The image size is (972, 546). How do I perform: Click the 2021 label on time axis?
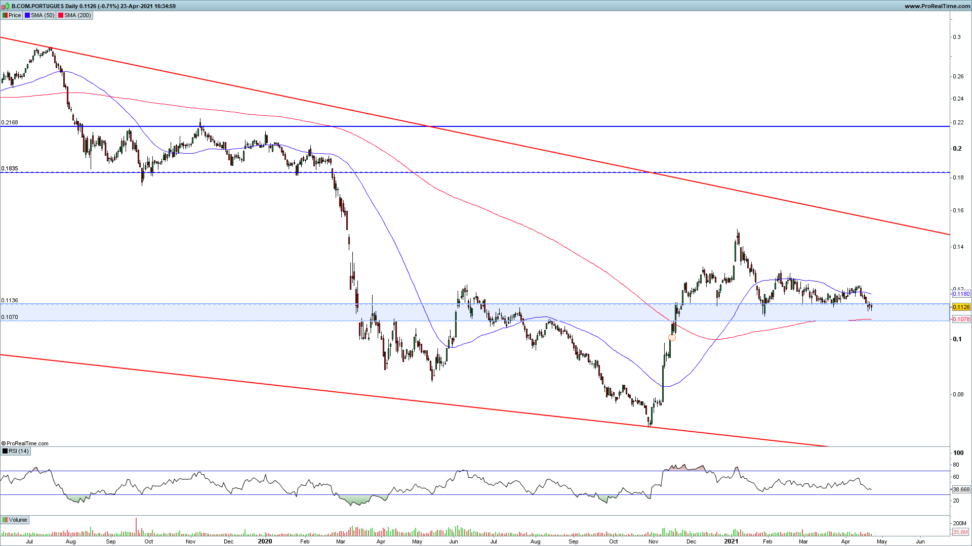point(731,541)
